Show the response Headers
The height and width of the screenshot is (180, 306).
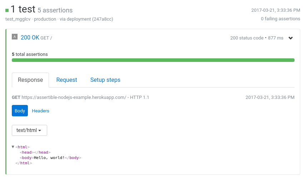pyautogui.click(x=40, y=111)
